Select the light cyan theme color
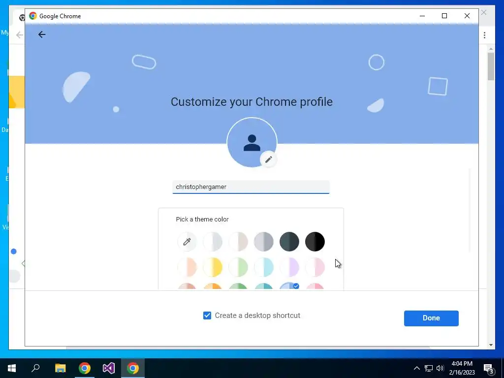Viewport: 504px width, 378px height. pos(264,267)
